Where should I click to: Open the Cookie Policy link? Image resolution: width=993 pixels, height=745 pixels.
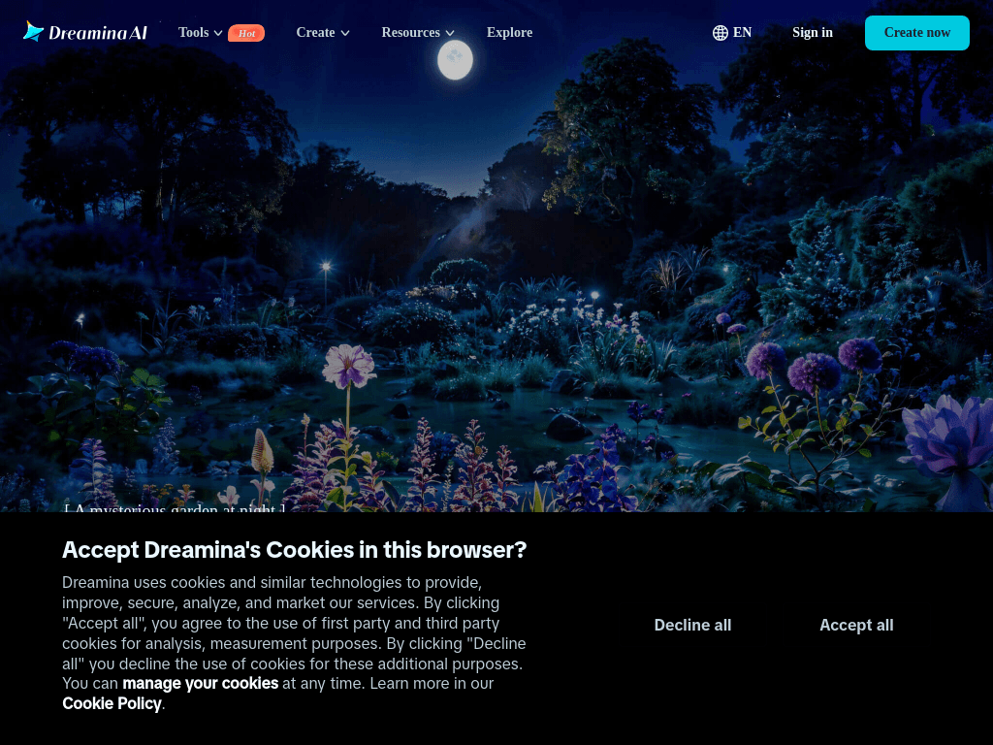click(x=112, y=704)
